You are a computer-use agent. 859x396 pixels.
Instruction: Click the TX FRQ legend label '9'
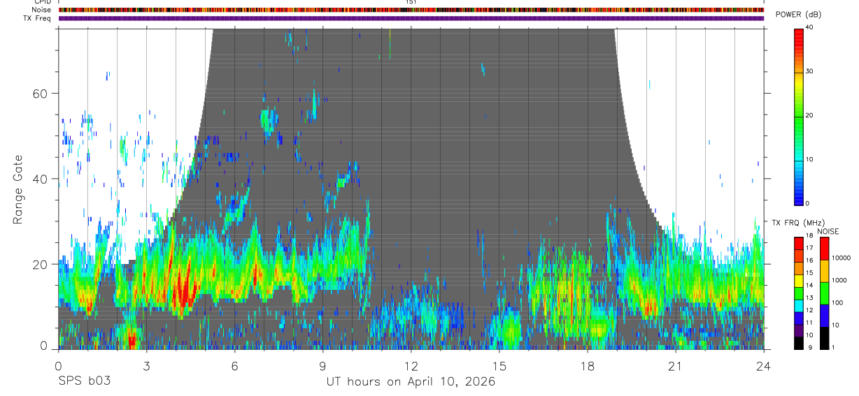click(809, 347)
